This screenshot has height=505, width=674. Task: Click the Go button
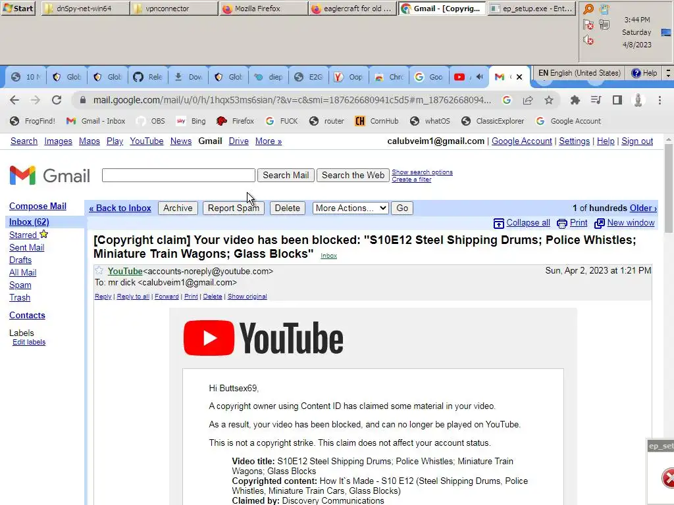[x=402, y=208]
